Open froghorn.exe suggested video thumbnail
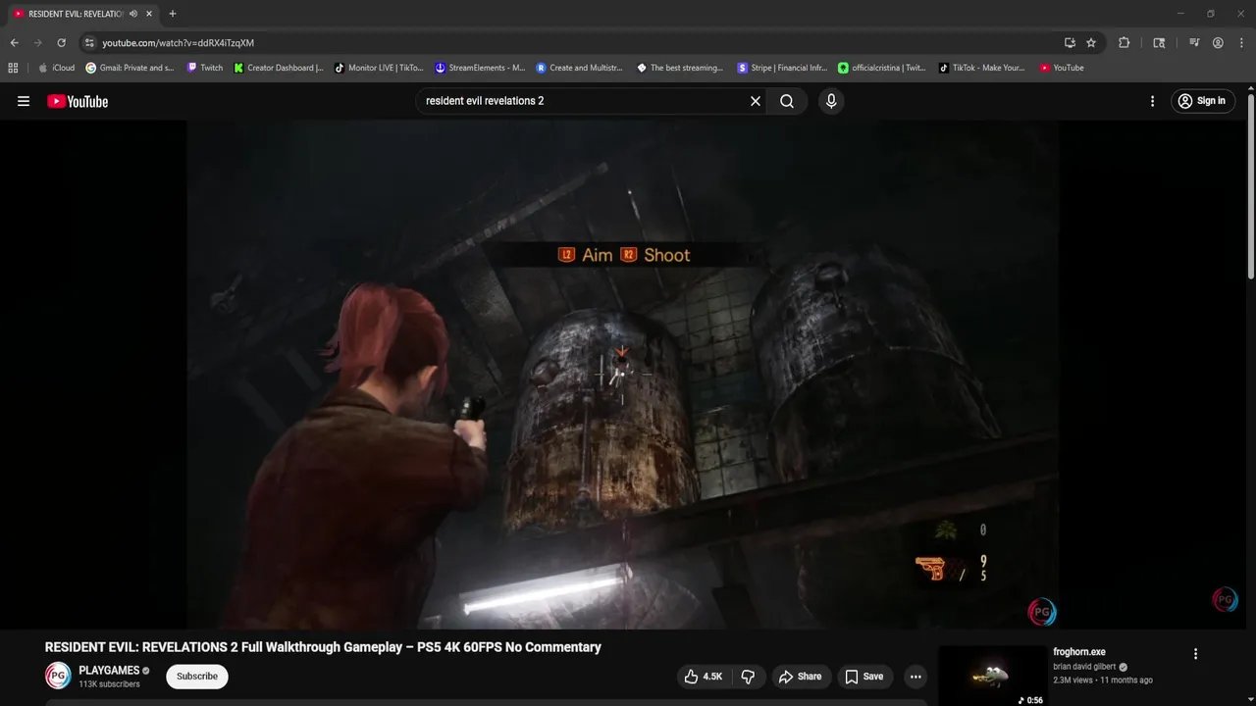This screenshot has width=1256, height=706. coord(991,676)
